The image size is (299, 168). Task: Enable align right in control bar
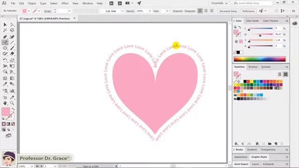(212, 11)
